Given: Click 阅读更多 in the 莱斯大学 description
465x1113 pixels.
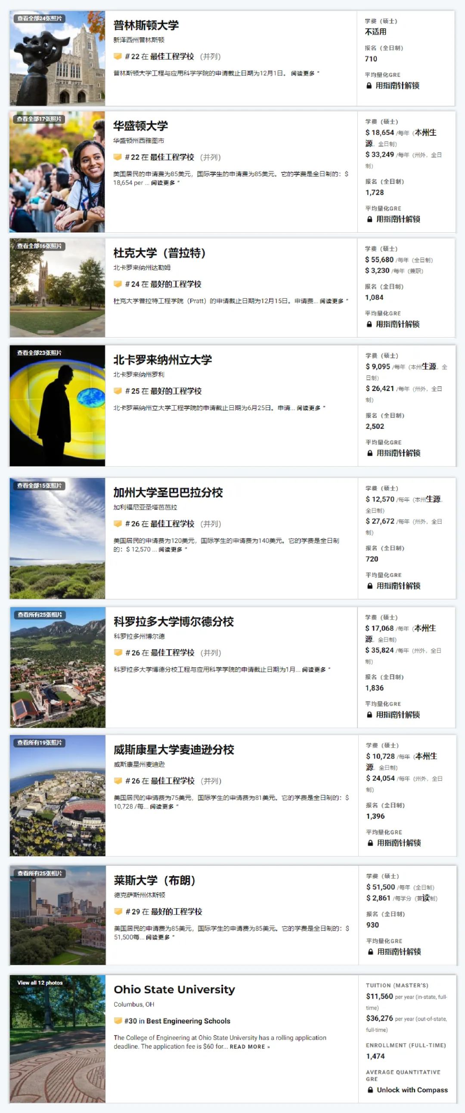Looking at the screenshot, I should tap(160, 938).
